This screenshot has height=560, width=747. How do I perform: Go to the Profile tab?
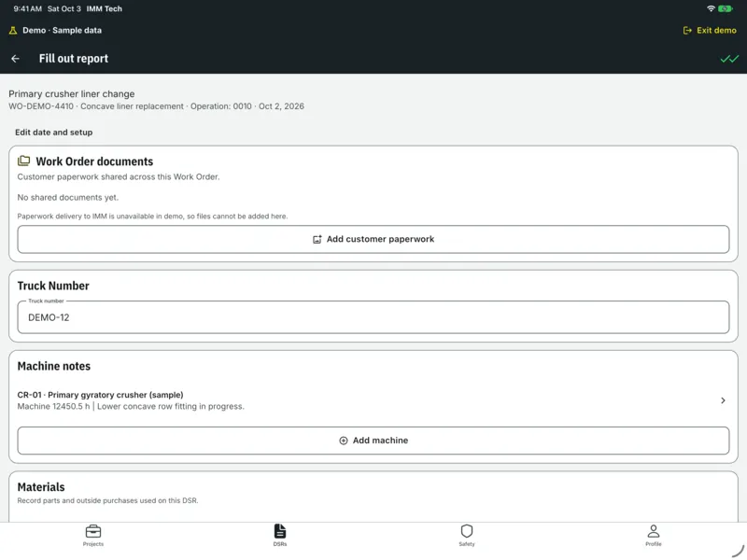pyautogui.click(x=654, y=535)
